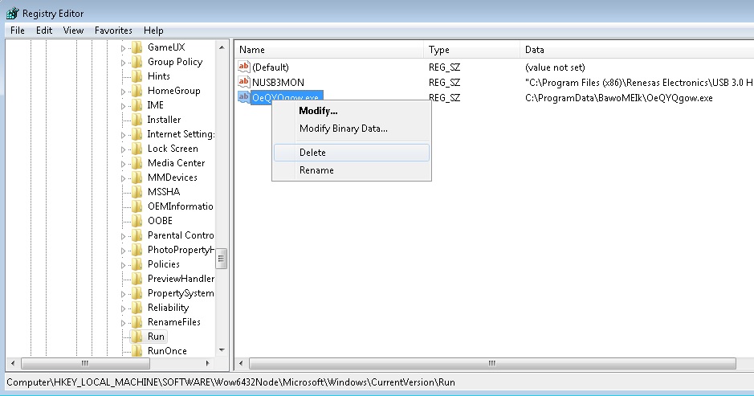Viewport: 754px width, 396px height.
Task: Click the MSSHA folder icon
Action: click(137, 191)
